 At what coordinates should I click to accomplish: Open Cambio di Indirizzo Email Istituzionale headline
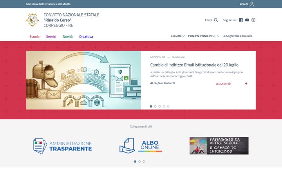click(x=194, y=65)
